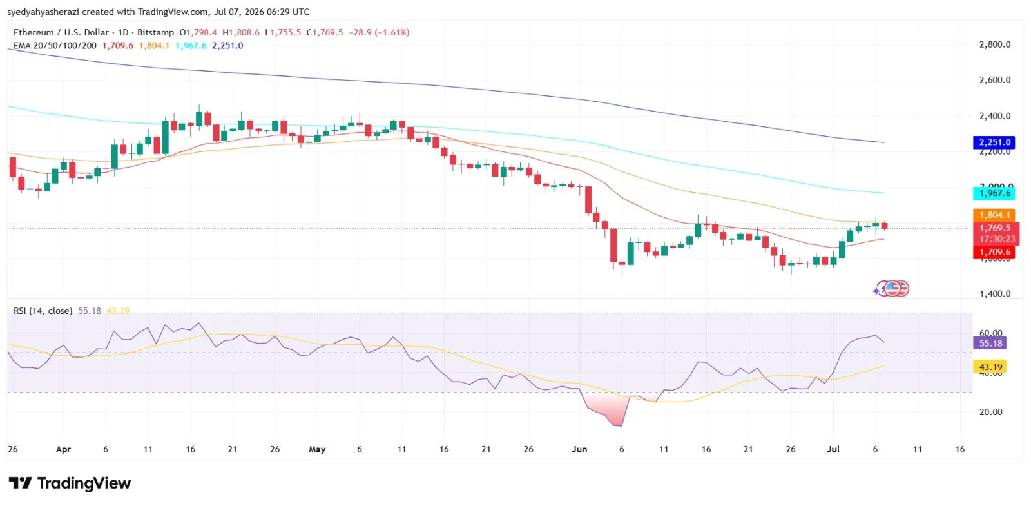Click the −28.9 (−1.61%) change value
This screenshot has width=1031, height=506.
coord(379,32)
